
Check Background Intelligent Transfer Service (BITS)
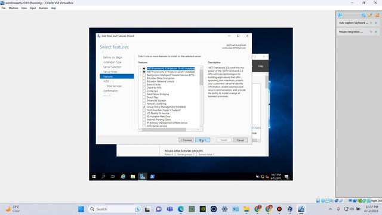[x=144, y=75]
